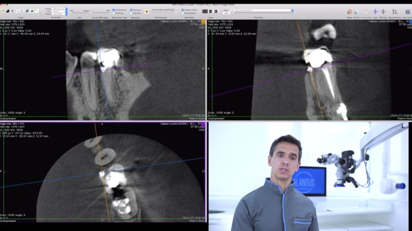Select the rotate tool icon
The image size is (412, 231).
point(22,11)
